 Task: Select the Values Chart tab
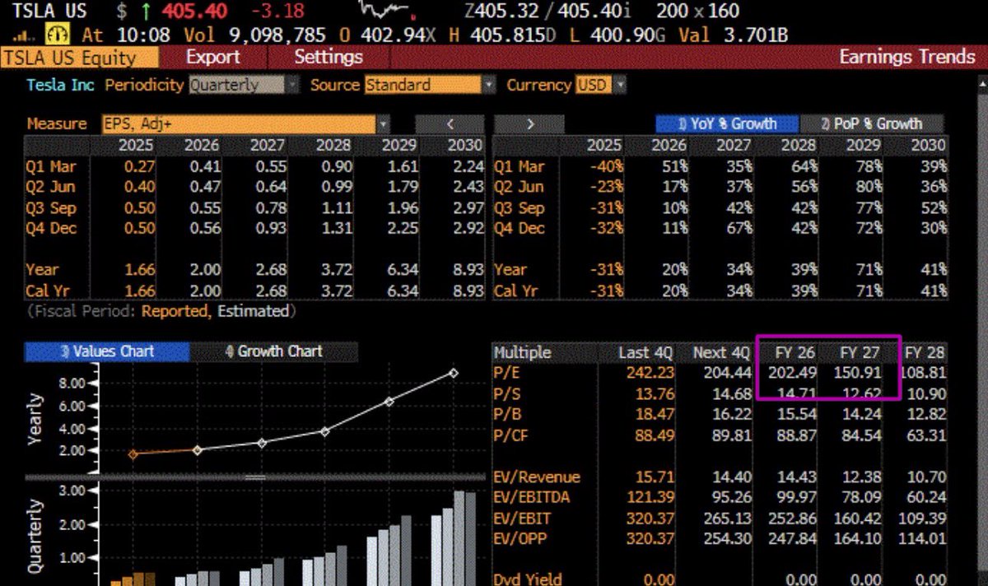pyautogui.click(x=107, y=351)
